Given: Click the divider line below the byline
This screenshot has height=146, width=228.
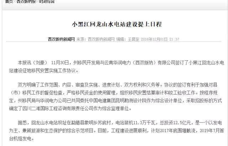Looking at the screenshot, I should click(114, 42).
